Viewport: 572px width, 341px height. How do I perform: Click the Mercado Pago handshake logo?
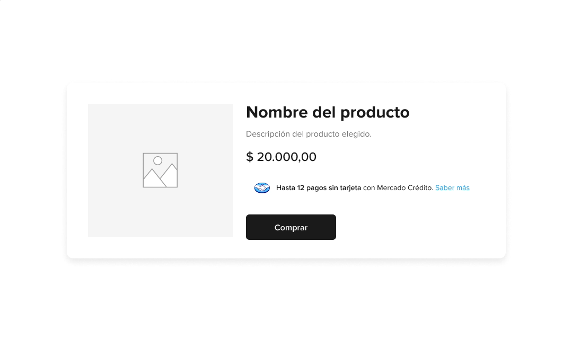tap(262, 188)
